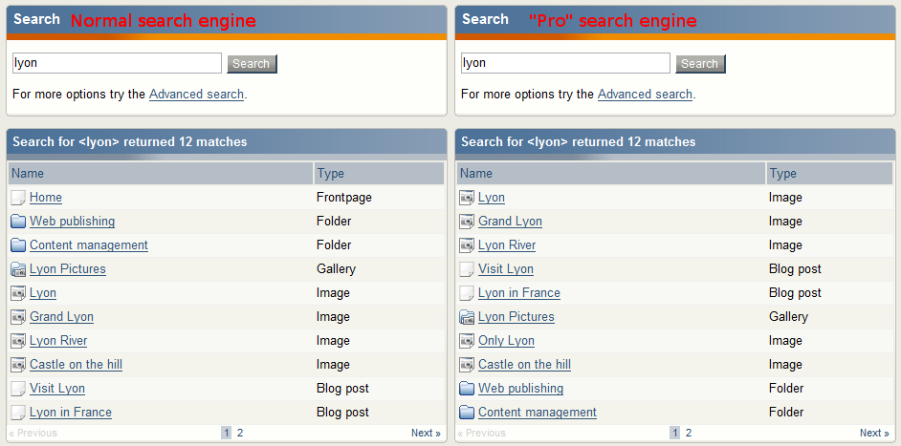Click folder icon next to Web publishing, left panel

[18, 222]
